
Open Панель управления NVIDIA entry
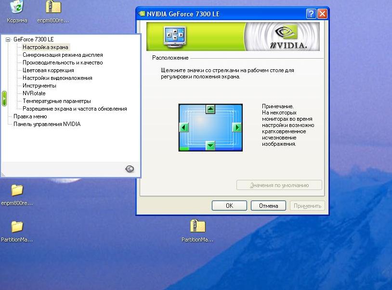tap(47, 124)
